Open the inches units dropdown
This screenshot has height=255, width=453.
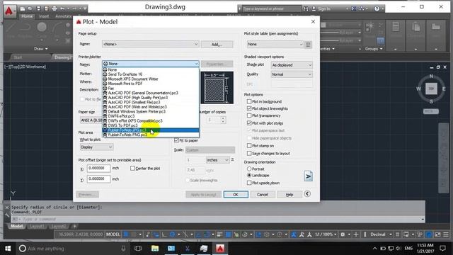point(217,160)
